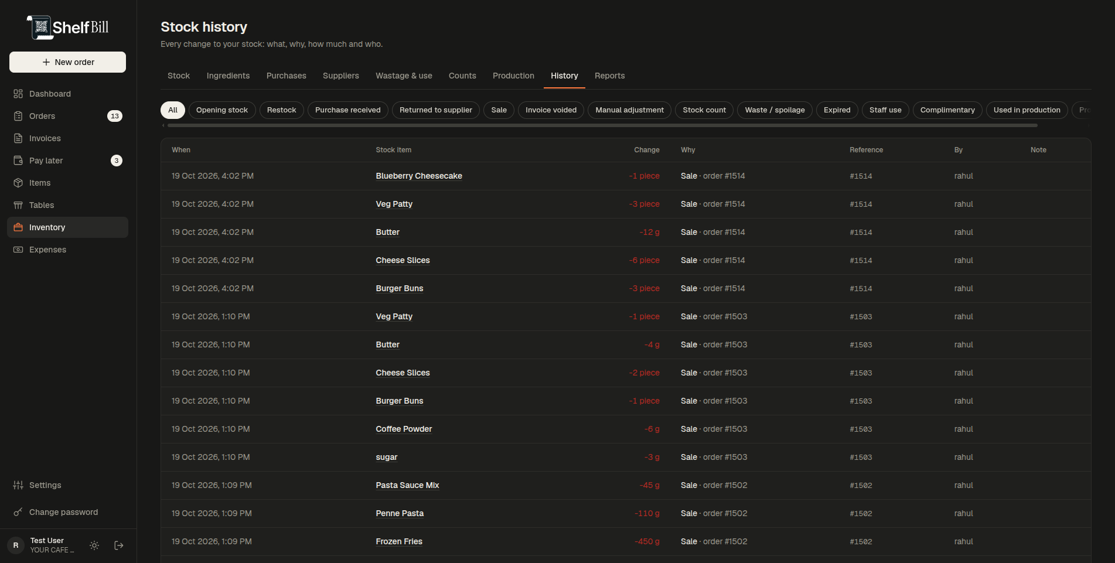Open the Production tab

pos(513,76)
